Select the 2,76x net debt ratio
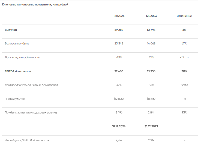Viewport: 198px width, 144px height. point(119,140)
